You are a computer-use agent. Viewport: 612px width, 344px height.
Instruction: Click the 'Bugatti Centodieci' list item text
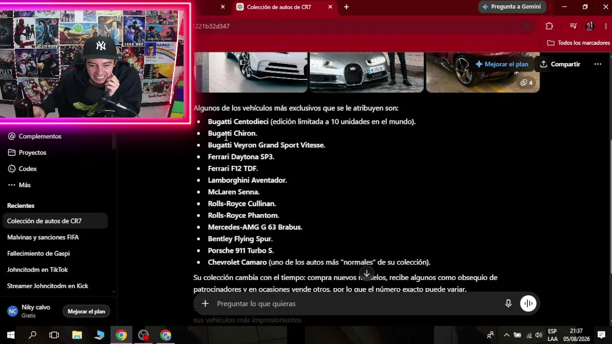pos(238,122)
